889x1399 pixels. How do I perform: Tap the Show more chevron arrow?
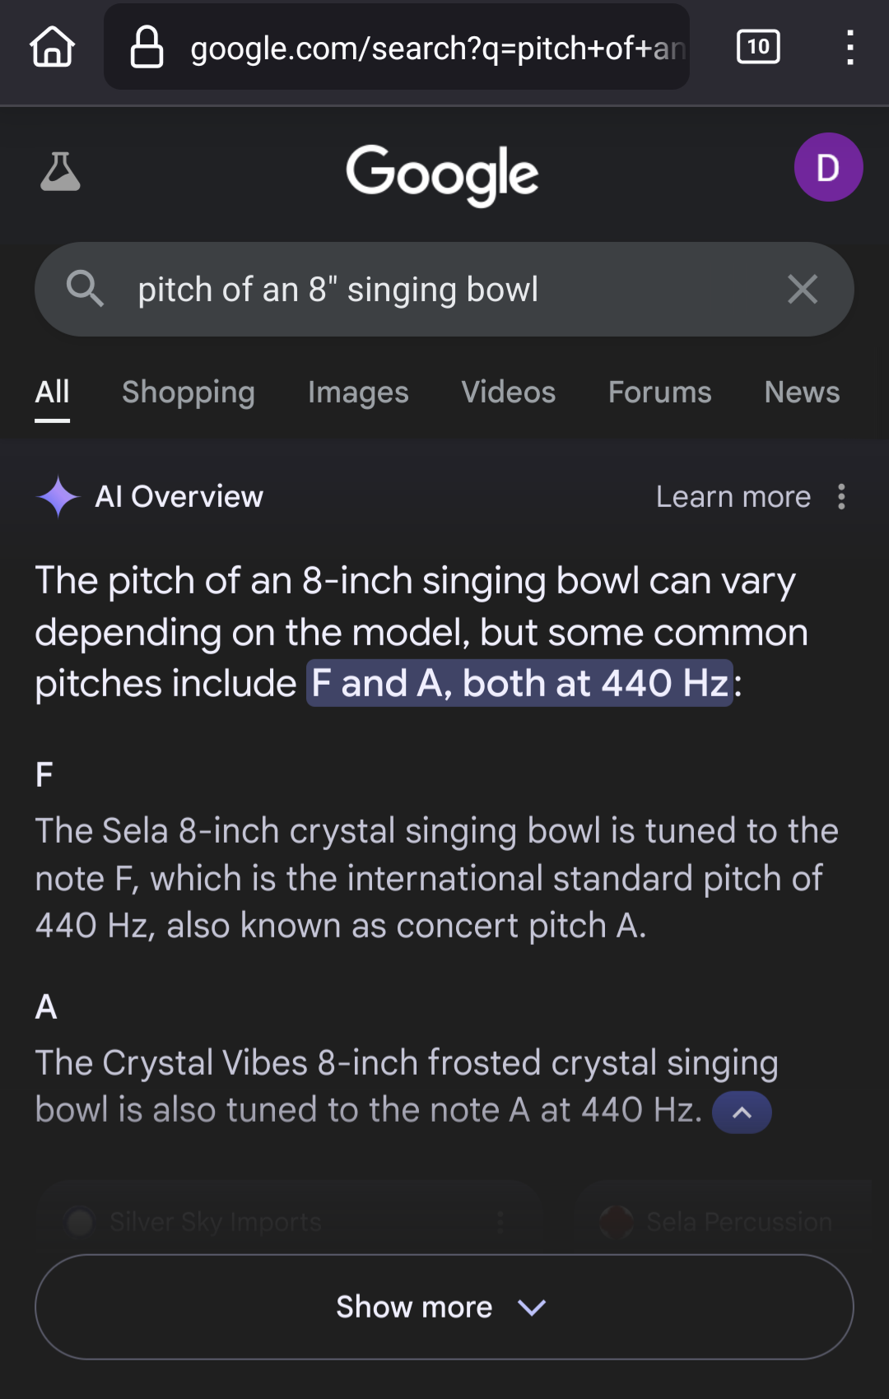[532, 1307]
